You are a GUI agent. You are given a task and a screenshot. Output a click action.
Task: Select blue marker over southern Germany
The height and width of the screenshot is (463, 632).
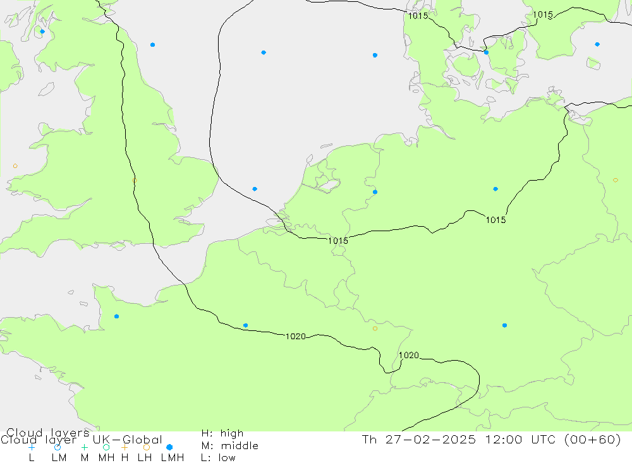click(x=504, y=325)
